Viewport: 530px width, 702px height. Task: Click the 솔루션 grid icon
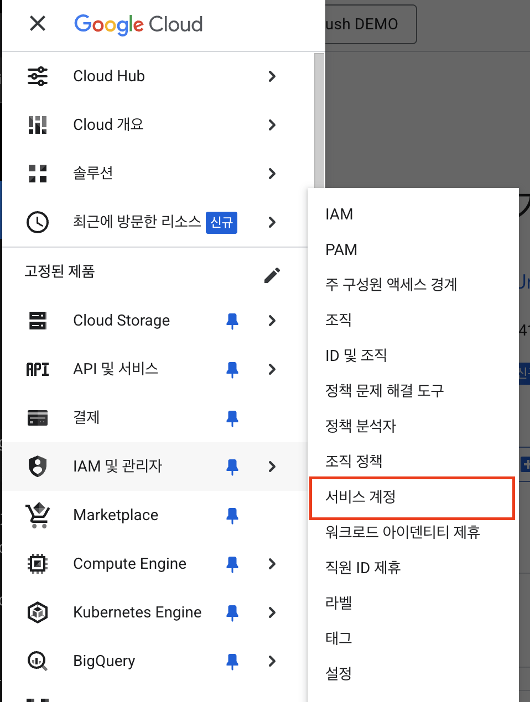click(38, 174)
